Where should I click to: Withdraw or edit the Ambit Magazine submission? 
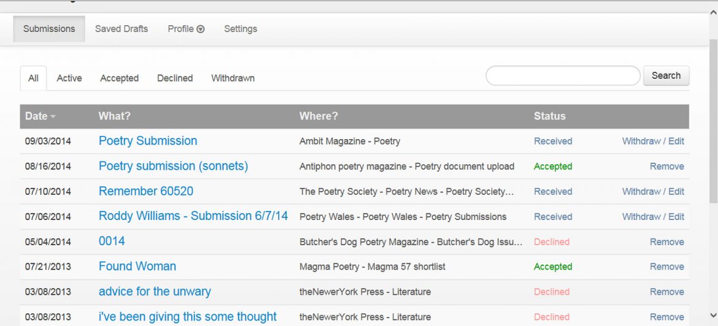[x=653, y=141]
